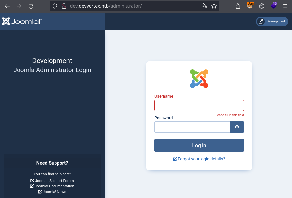
Task: Click the 'You can find help here:' text
Action: click(x=52, y=174)
